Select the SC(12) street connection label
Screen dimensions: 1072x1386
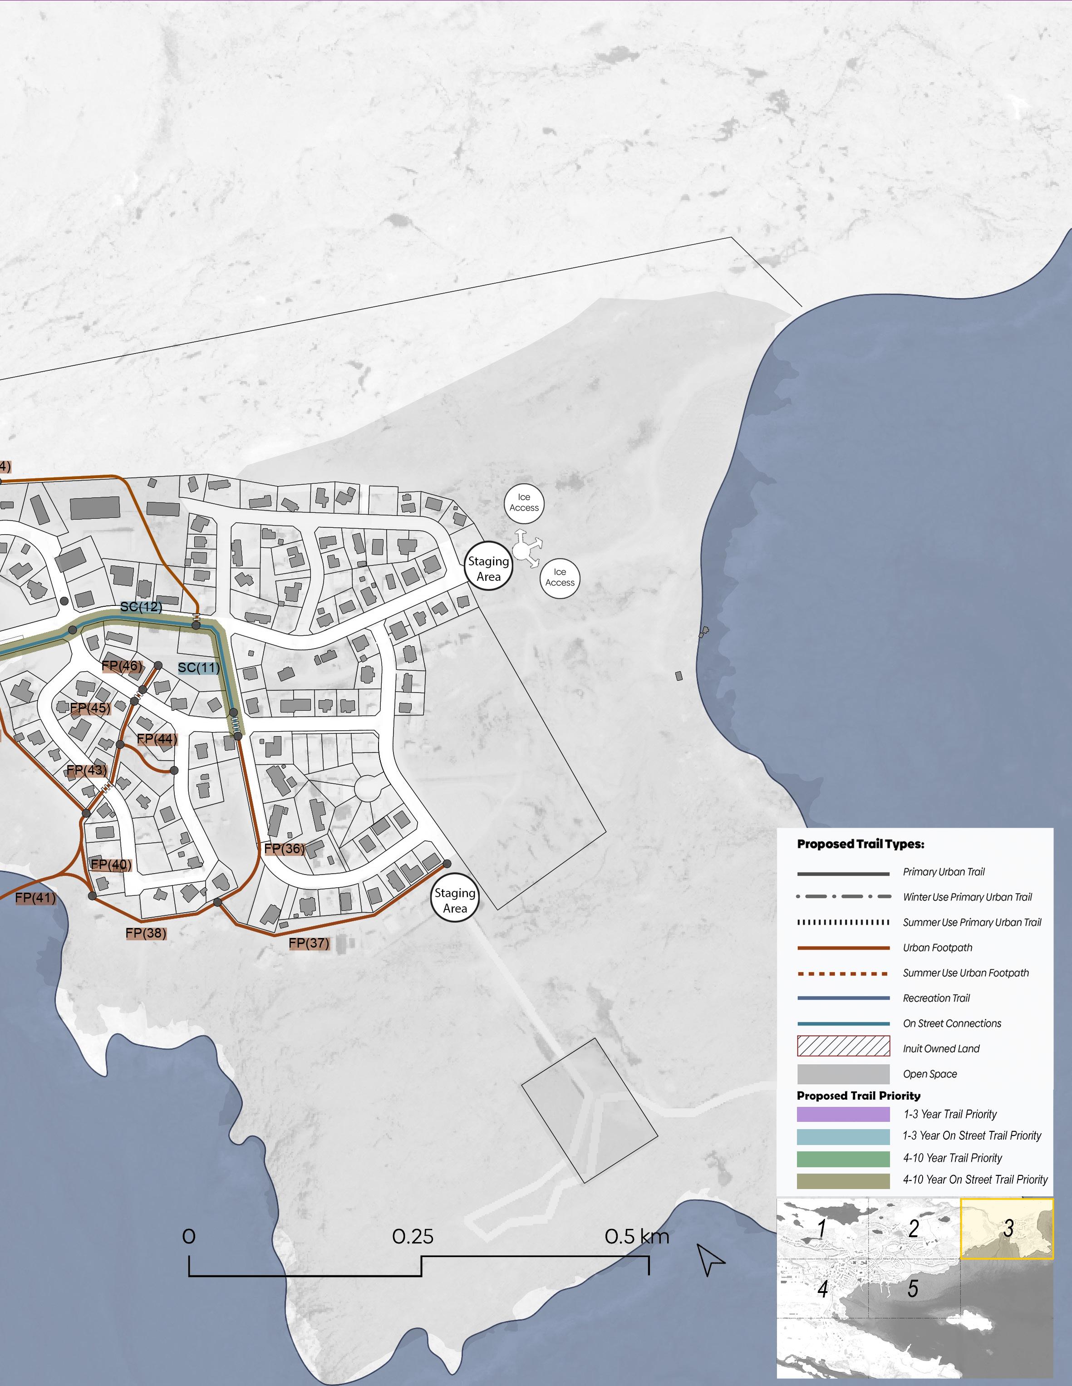click(x=141, y=607)
